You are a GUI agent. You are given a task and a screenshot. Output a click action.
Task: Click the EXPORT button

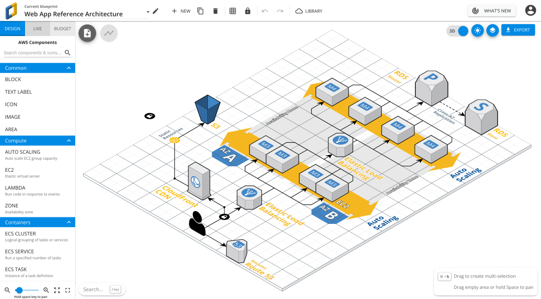click(x=518, y=30)
